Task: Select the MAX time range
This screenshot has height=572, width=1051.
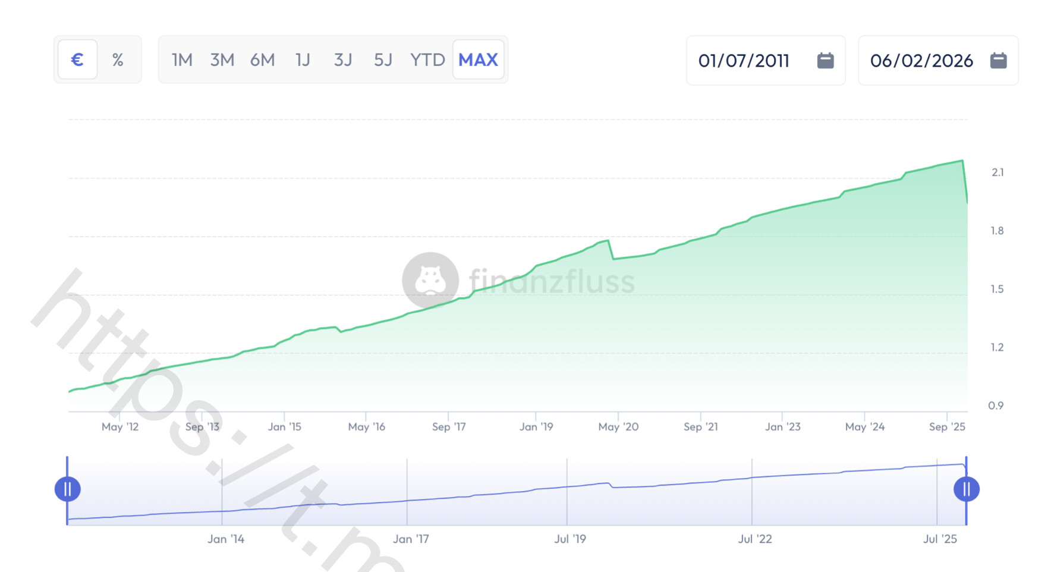Action: [x=478, y=60]
